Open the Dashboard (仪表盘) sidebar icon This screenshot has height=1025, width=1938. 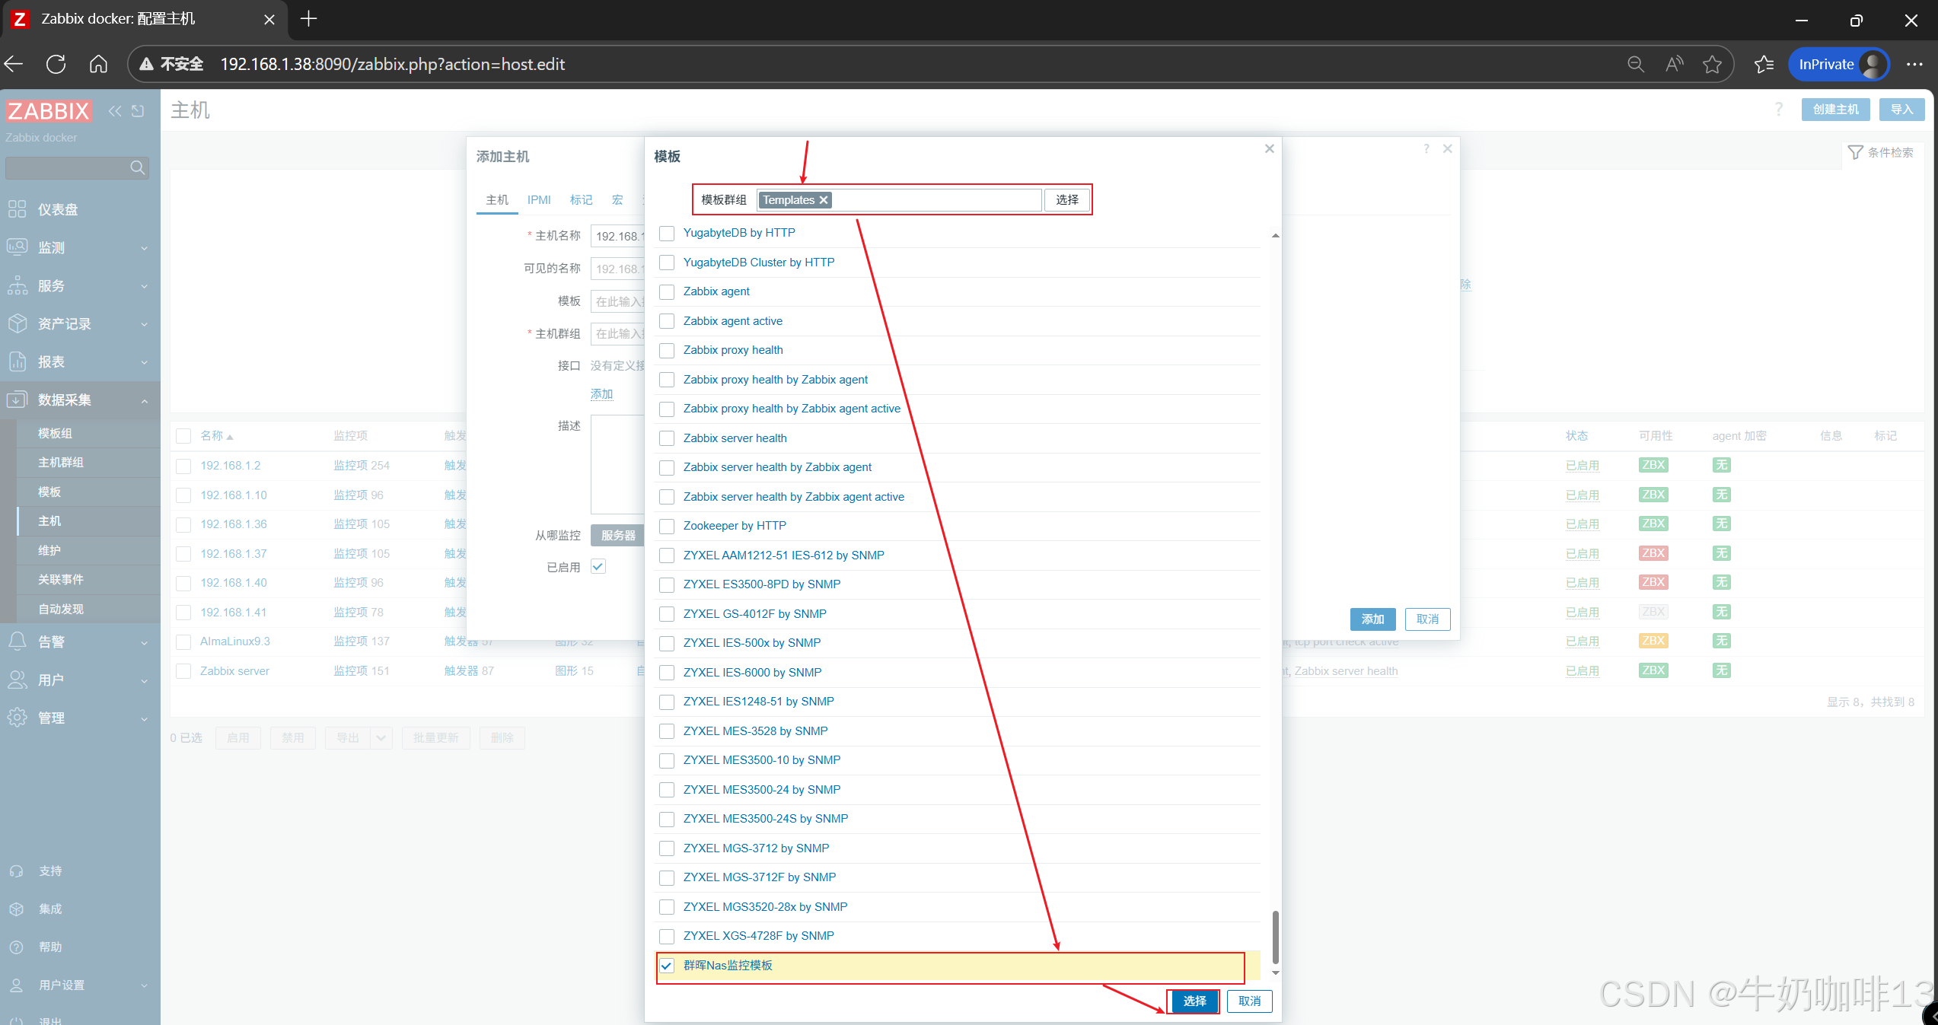point(18,209)
